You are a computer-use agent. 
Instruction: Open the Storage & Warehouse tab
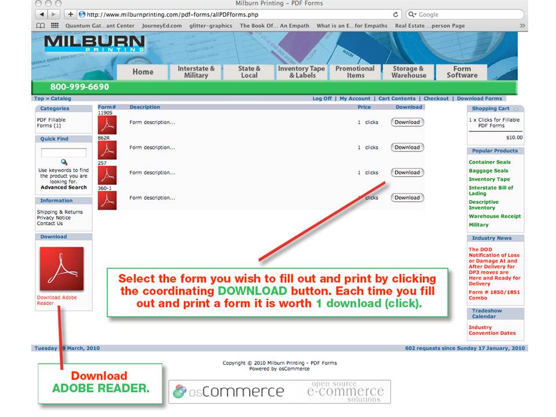(408, 72)
